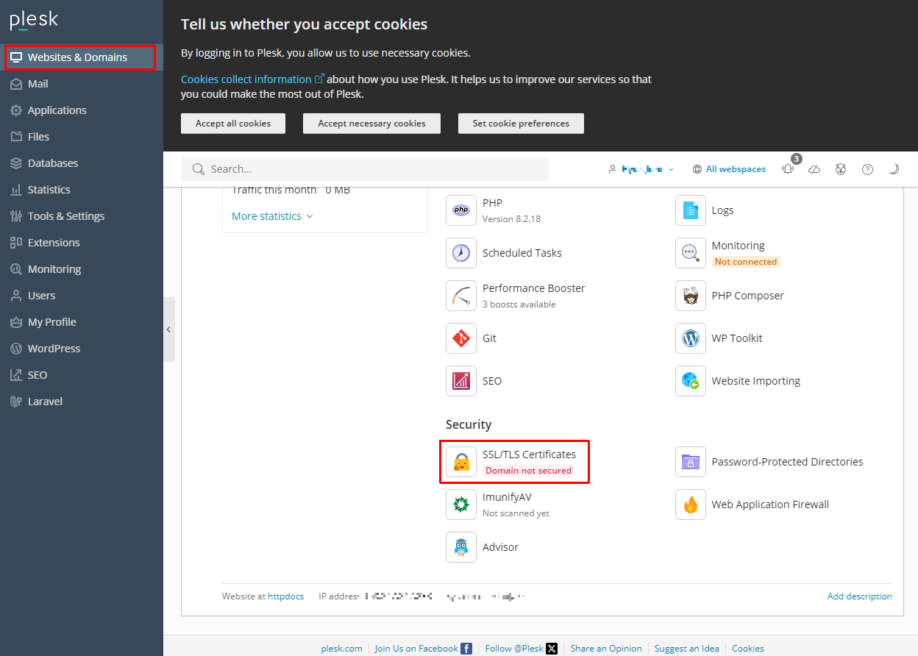This screenshot has height=656, width=918.
Task: Go to Websites & Domains
Action: [80, 57]
